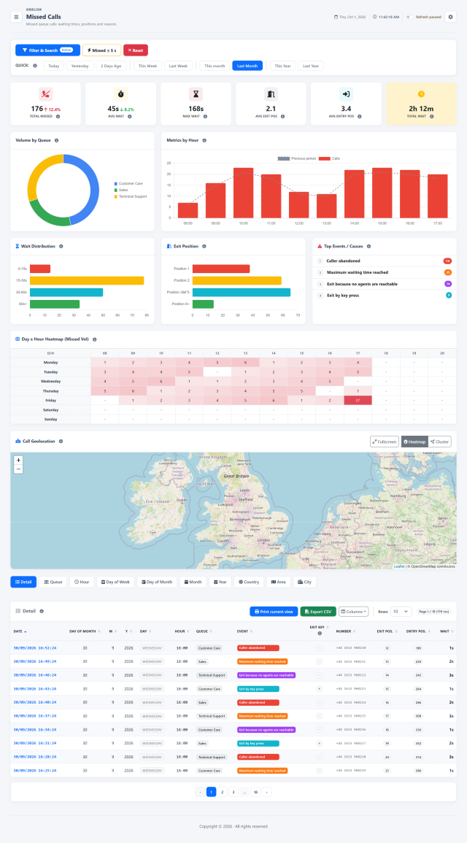The height and width of the screenshot is (843, 467).
Task: Zoom in on the map
Action: pyautogui.click(x=19, y=461)
